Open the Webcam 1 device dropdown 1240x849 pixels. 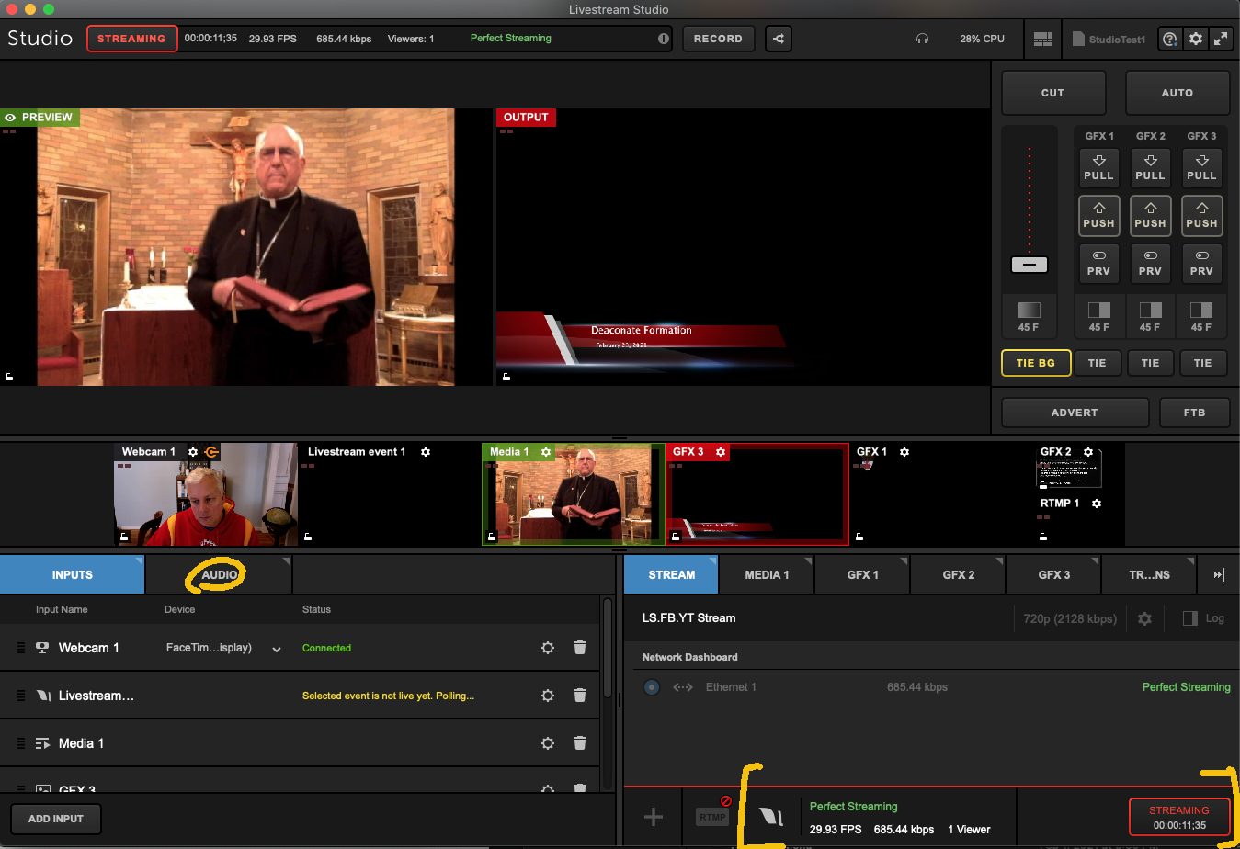pyautogui.click(x=275, y=648)
